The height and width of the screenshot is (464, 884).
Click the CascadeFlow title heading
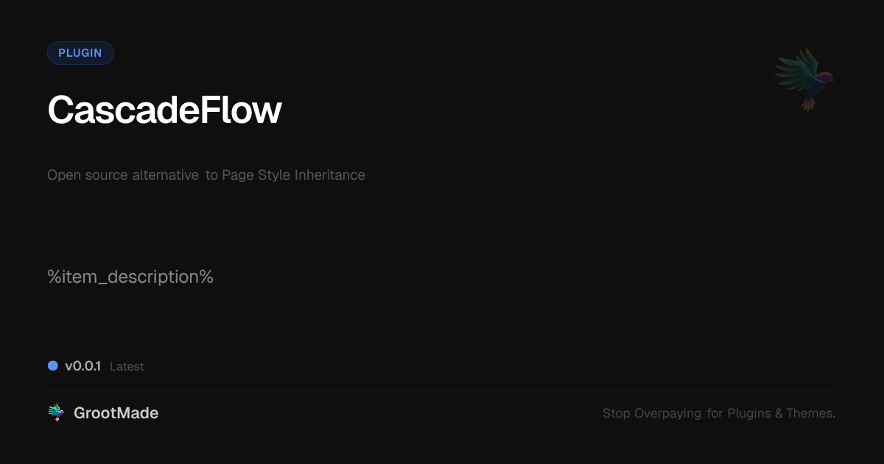[164, 110]
